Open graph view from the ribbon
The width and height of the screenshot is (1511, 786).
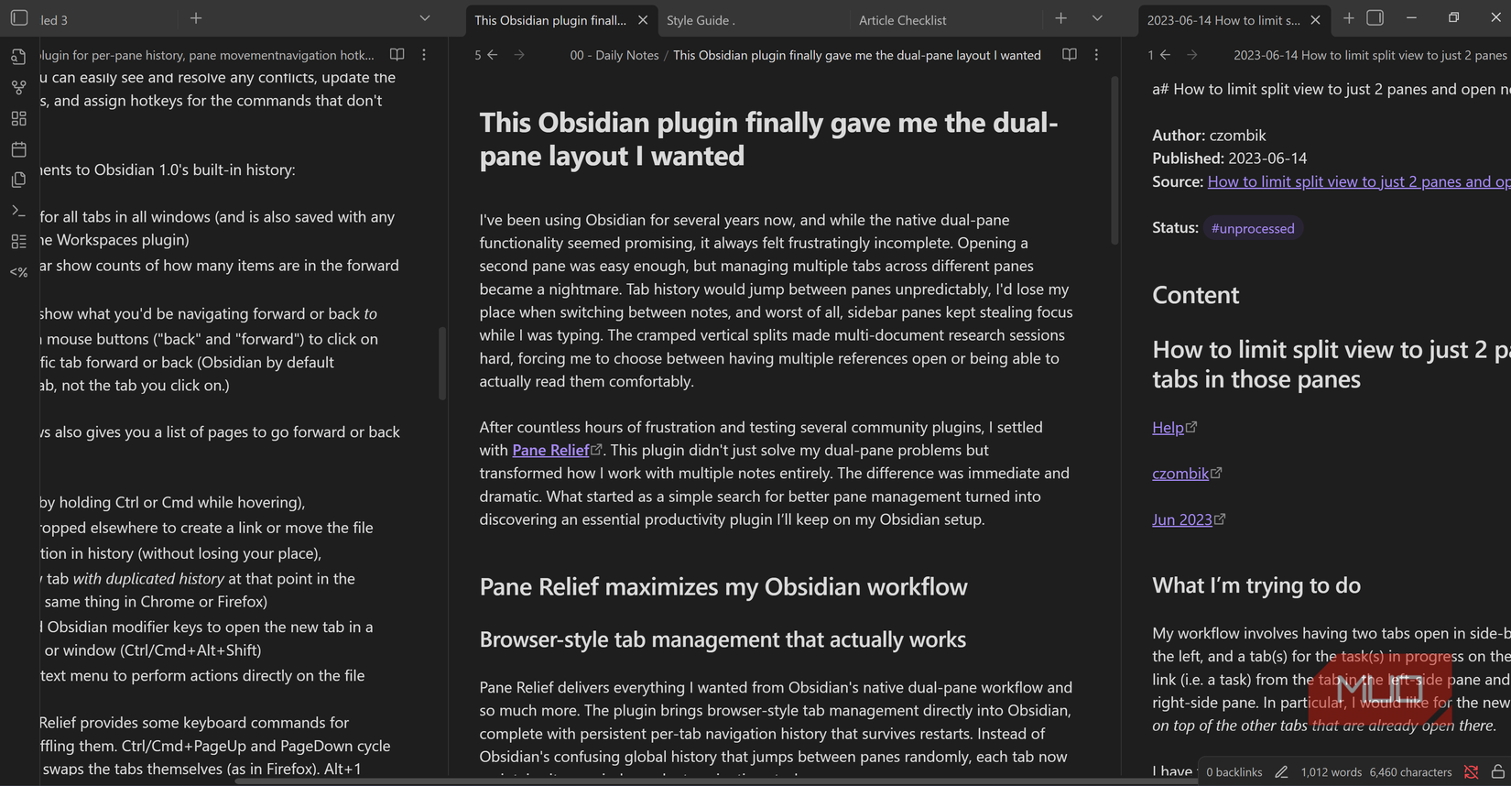click(x=18, y=88)
